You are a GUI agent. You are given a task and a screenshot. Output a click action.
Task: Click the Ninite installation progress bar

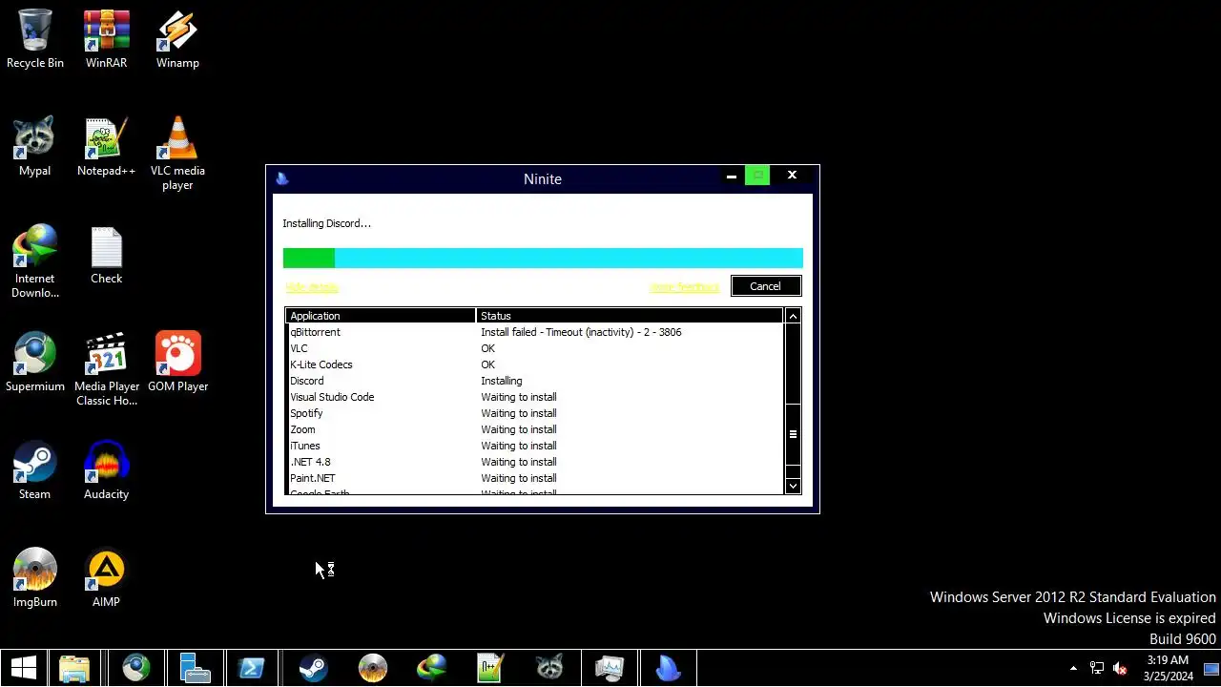point(543,258)
